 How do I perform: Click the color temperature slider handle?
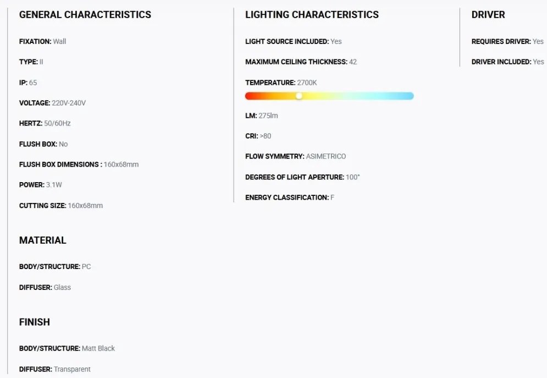click(299, 96)
